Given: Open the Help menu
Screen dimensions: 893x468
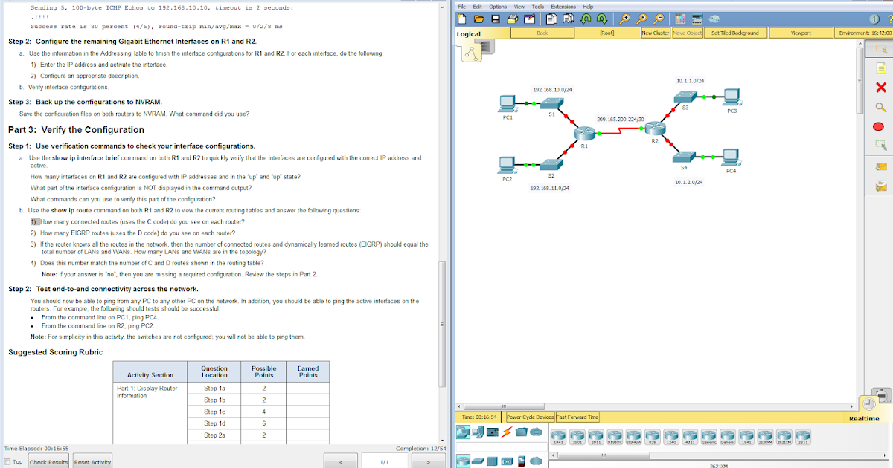Looking at the screenshot, I should (588, 7).
